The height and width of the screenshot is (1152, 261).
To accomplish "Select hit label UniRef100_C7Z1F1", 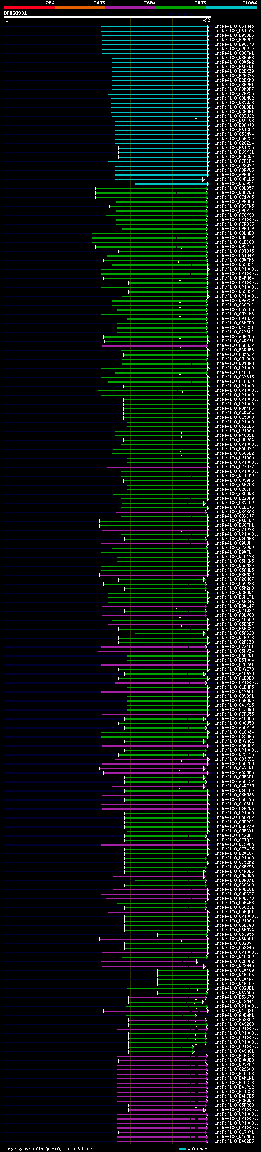I will pos(234,647).
